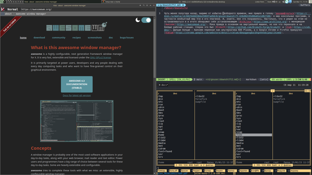312x175 pixels.
Task: Click the 'buffers' label in vim tabline
Action: 305,5
